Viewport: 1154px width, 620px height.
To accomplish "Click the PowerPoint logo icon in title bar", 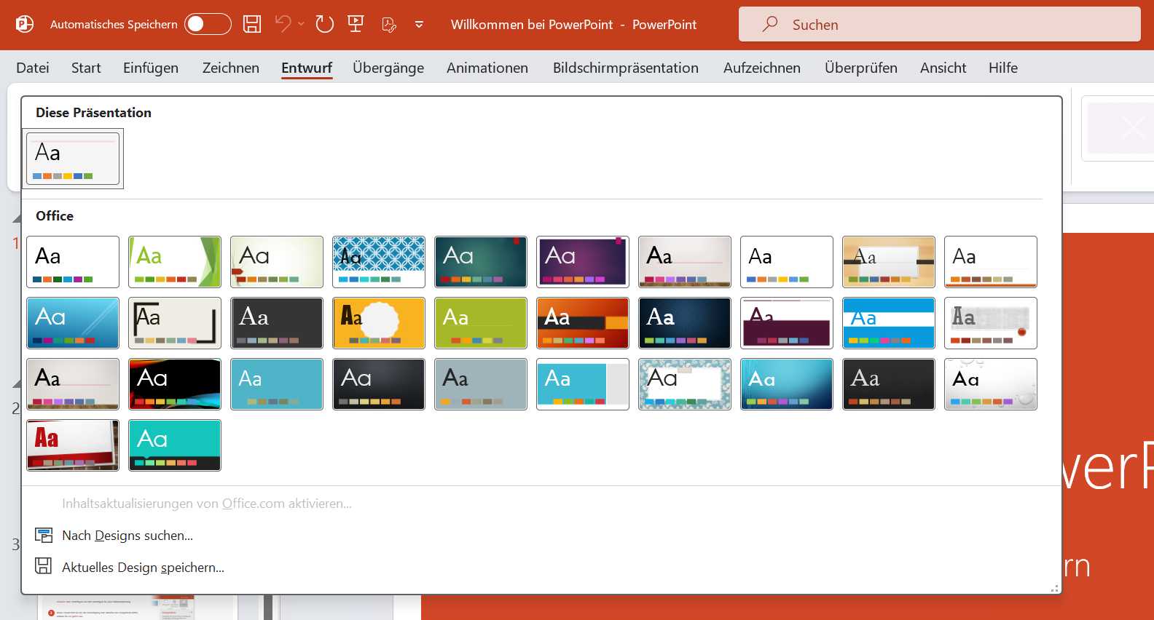I will 25,24.
